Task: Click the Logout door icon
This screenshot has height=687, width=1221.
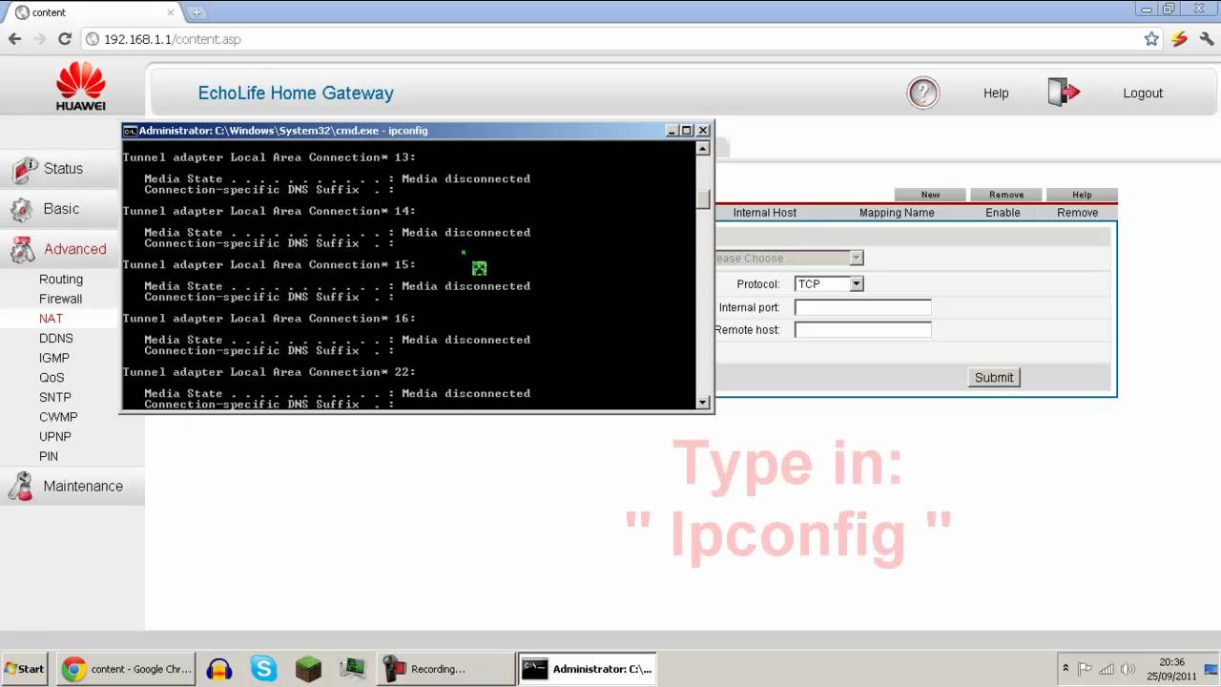Action: pos(1064,93)
